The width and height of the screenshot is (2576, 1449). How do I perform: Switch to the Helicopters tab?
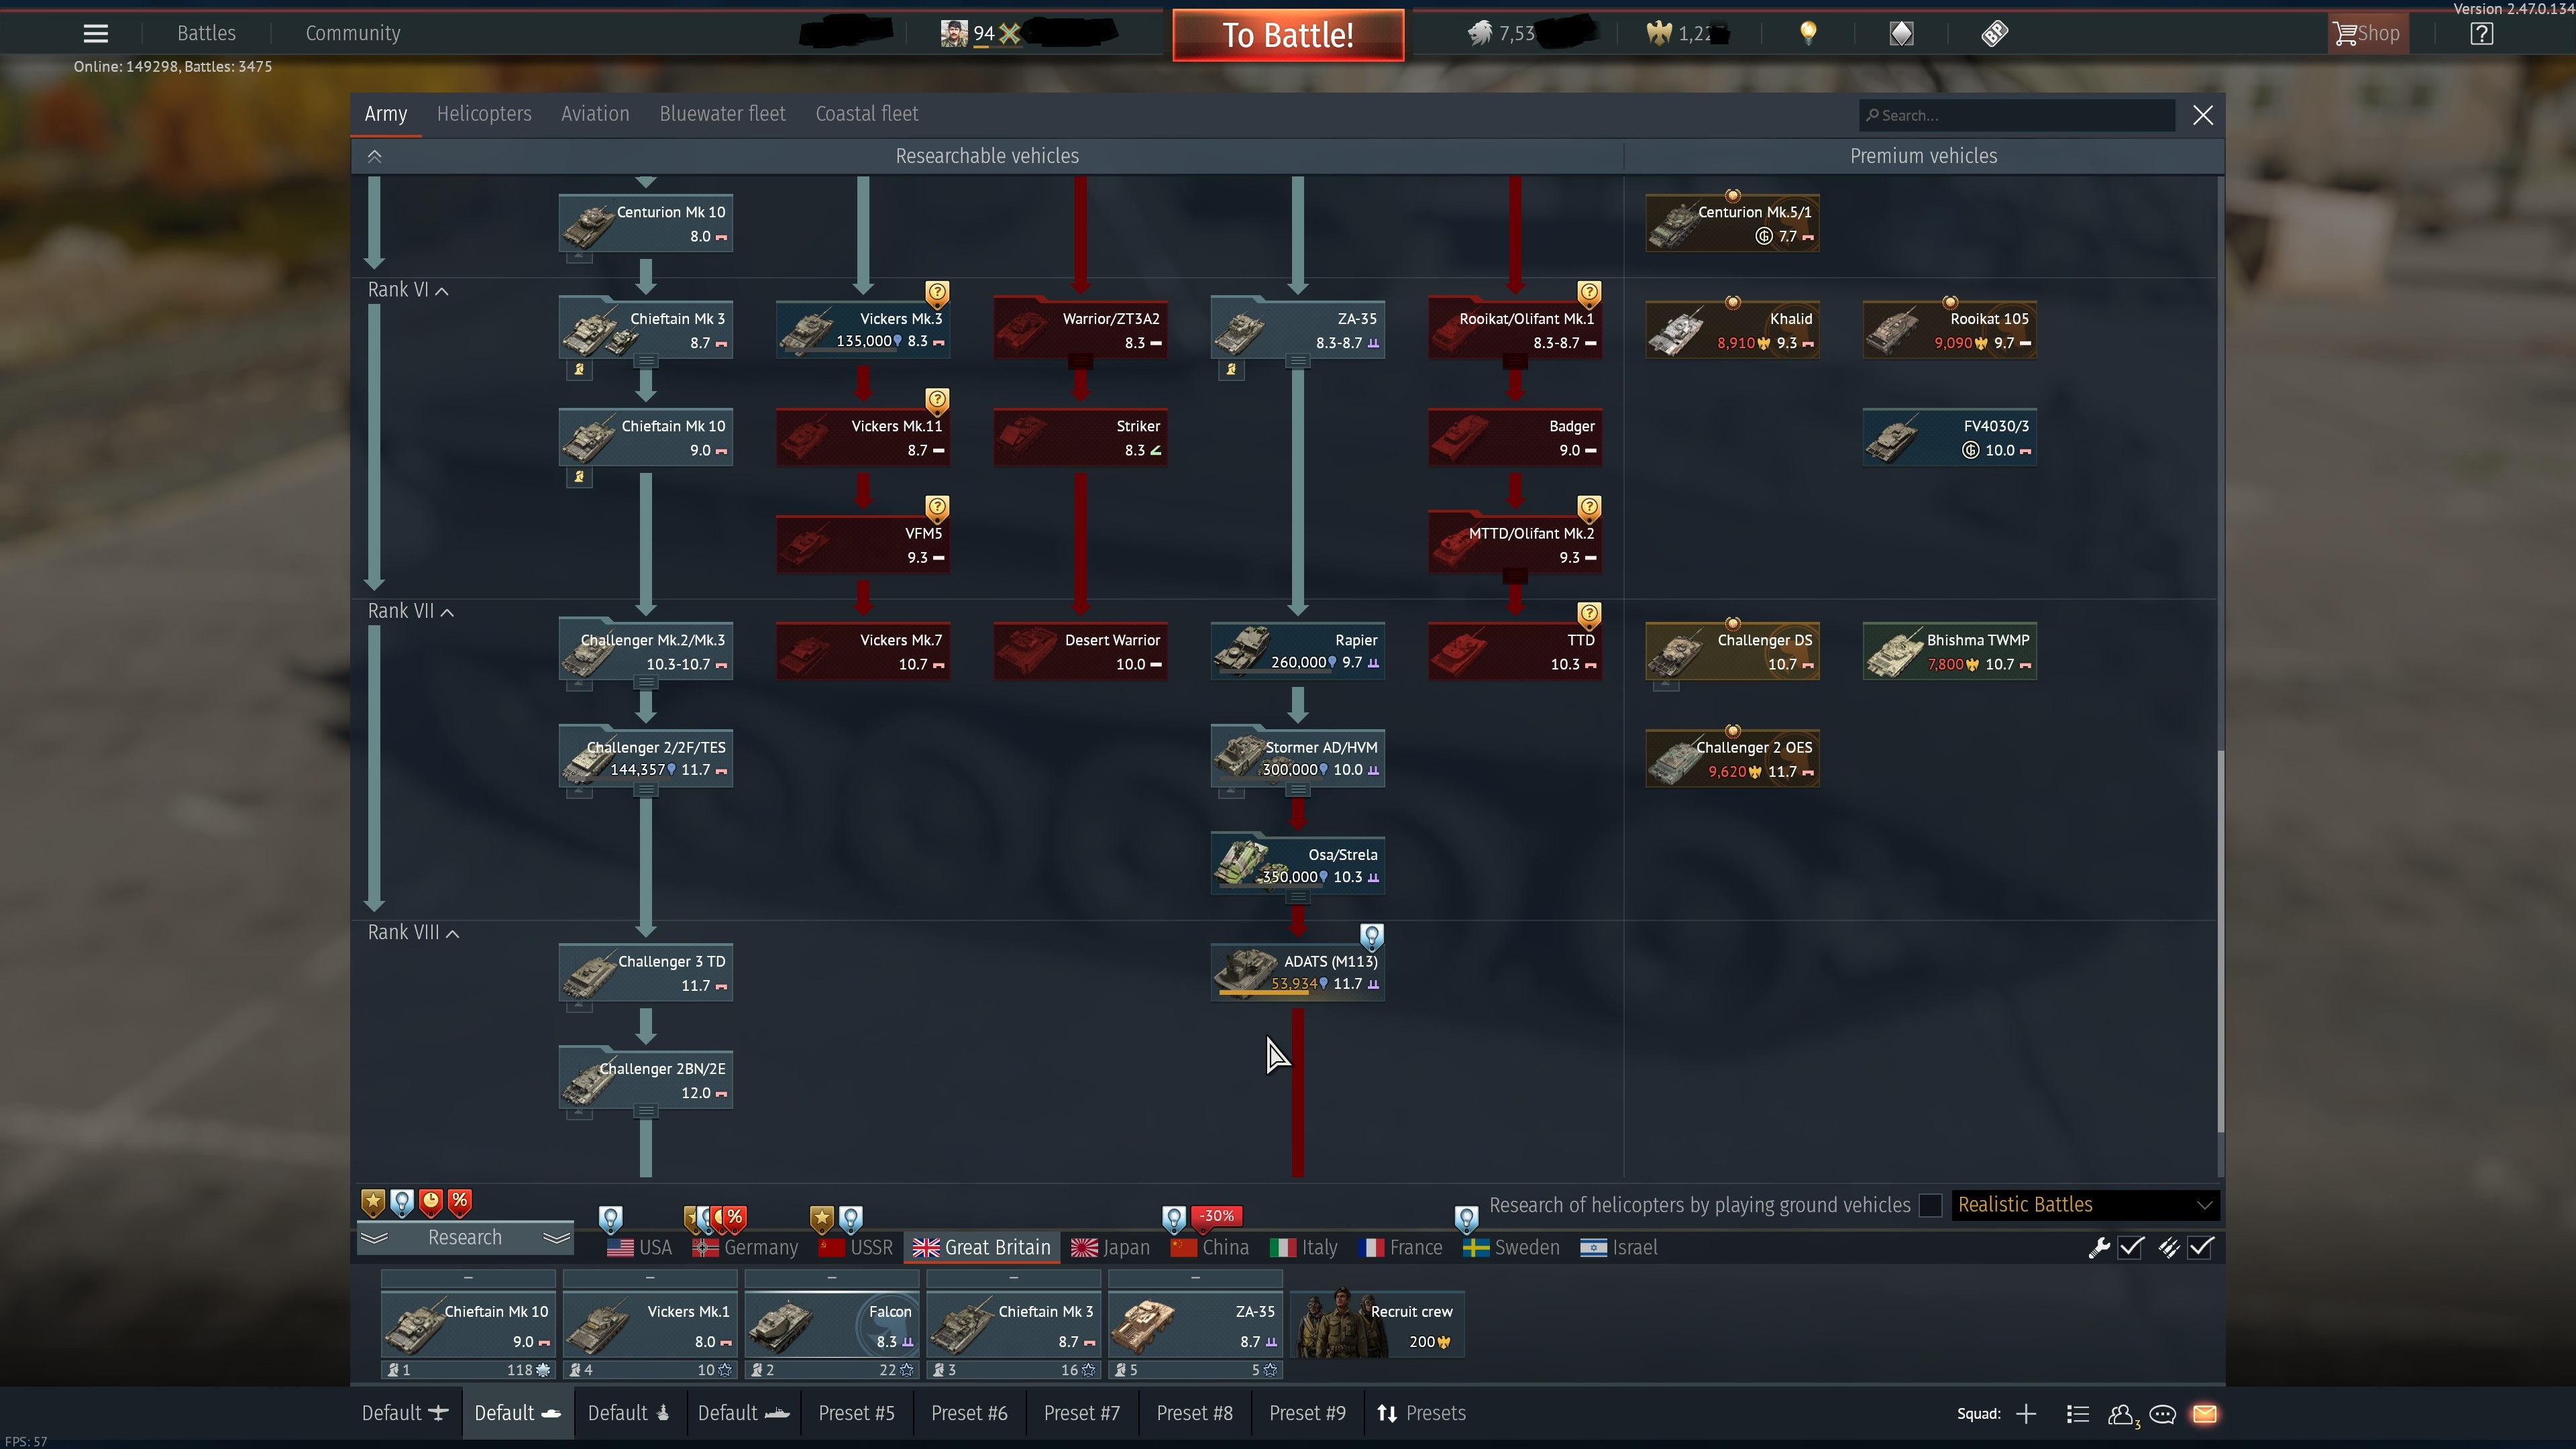point(484,114)
